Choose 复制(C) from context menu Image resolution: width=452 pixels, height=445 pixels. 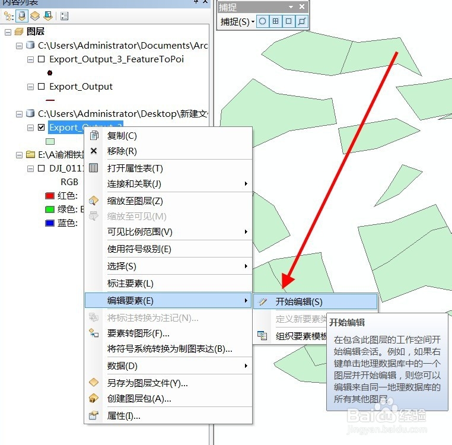click(168, 135)
